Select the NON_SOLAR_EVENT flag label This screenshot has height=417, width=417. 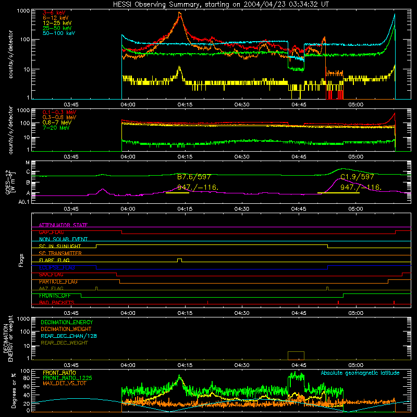[x=63, y=239]
